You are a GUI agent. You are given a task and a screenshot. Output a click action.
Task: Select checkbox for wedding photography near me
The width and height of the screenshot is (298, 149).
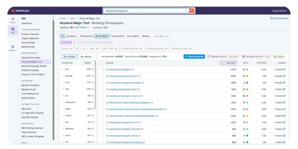102,96
